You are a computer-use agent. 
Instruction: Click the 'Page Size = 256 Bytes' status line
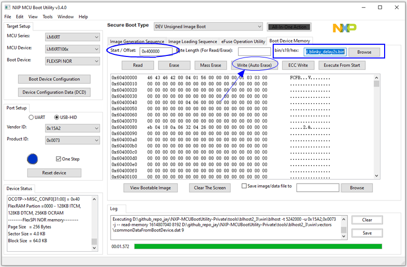pos(30,227)
